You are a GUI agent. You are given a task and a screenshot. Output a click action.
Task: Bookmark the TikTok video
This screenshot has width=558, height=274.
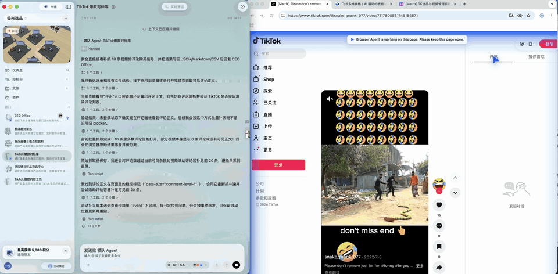tap(439, 247)
